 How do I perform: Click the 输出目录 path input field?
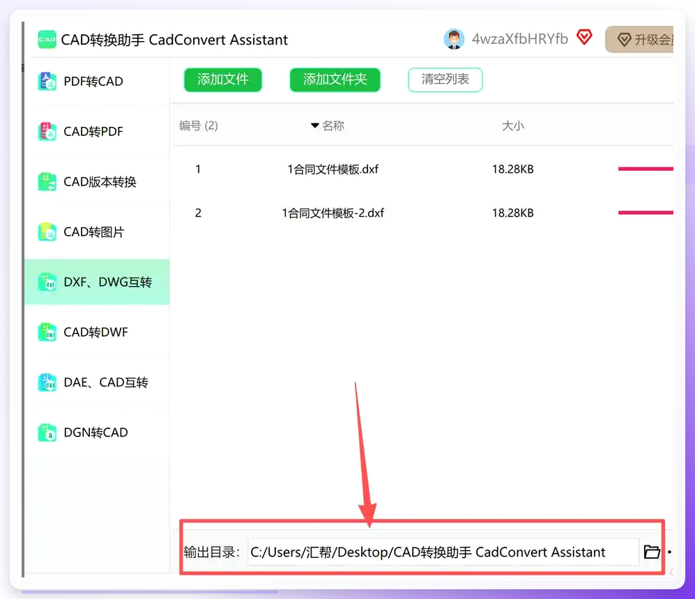coord(443,552)
